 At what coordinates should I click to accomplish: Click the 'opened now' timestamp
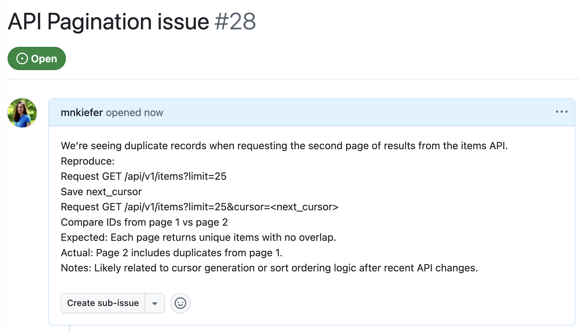[x=134, y=113]
